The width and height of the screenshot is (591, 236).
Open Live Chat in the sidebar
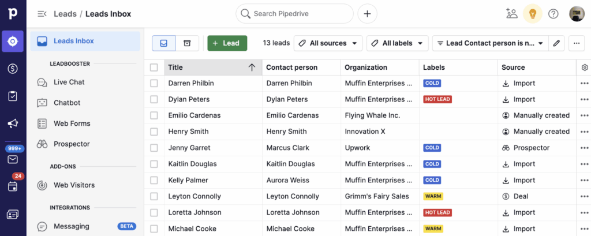(x=69, y=82)
